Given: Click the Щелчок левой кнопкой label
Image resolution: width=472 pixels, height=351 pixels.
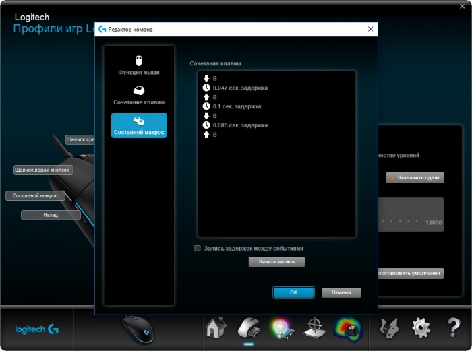Looking at the screenshot, I should click(42, 170).
